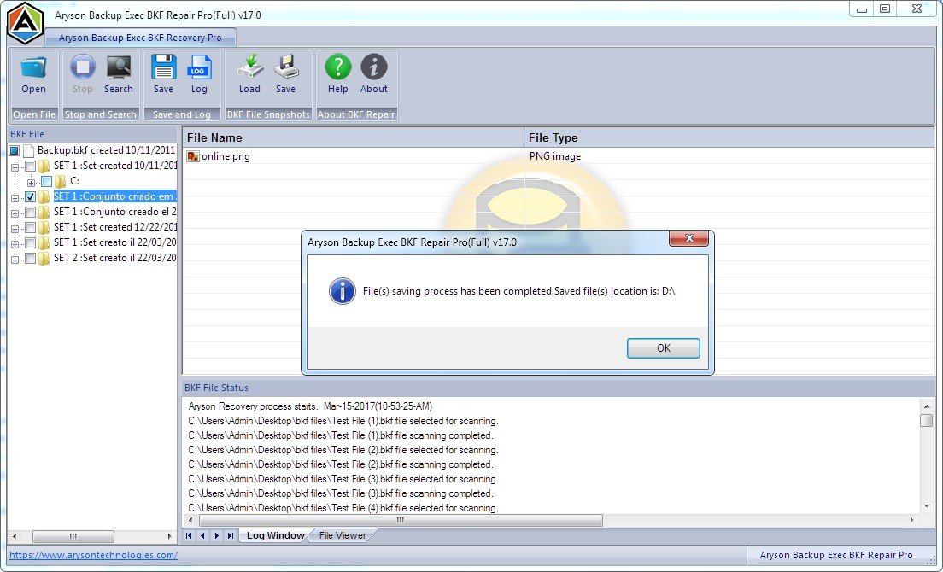Click the 'Test File (3).bkf file selected for scanning' line

(x=343, y=479)
